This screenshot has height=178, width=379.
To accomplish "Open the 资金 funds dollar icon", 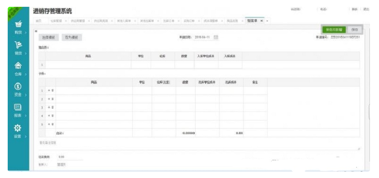I will pyautogui.click(x=18, y=87).
